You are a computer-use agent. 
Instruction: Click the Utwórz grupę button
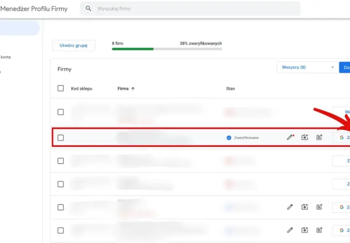click(73, 45)
